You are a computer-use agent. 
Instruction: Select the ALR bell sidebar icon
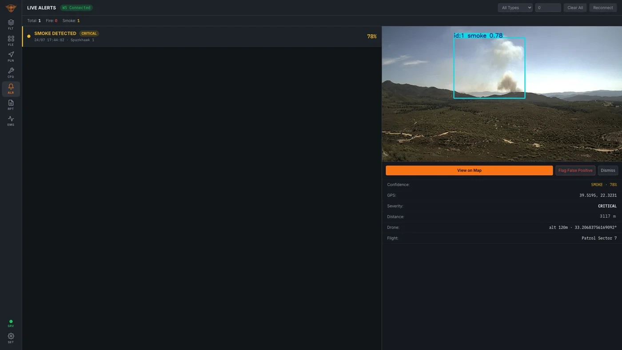11,89
